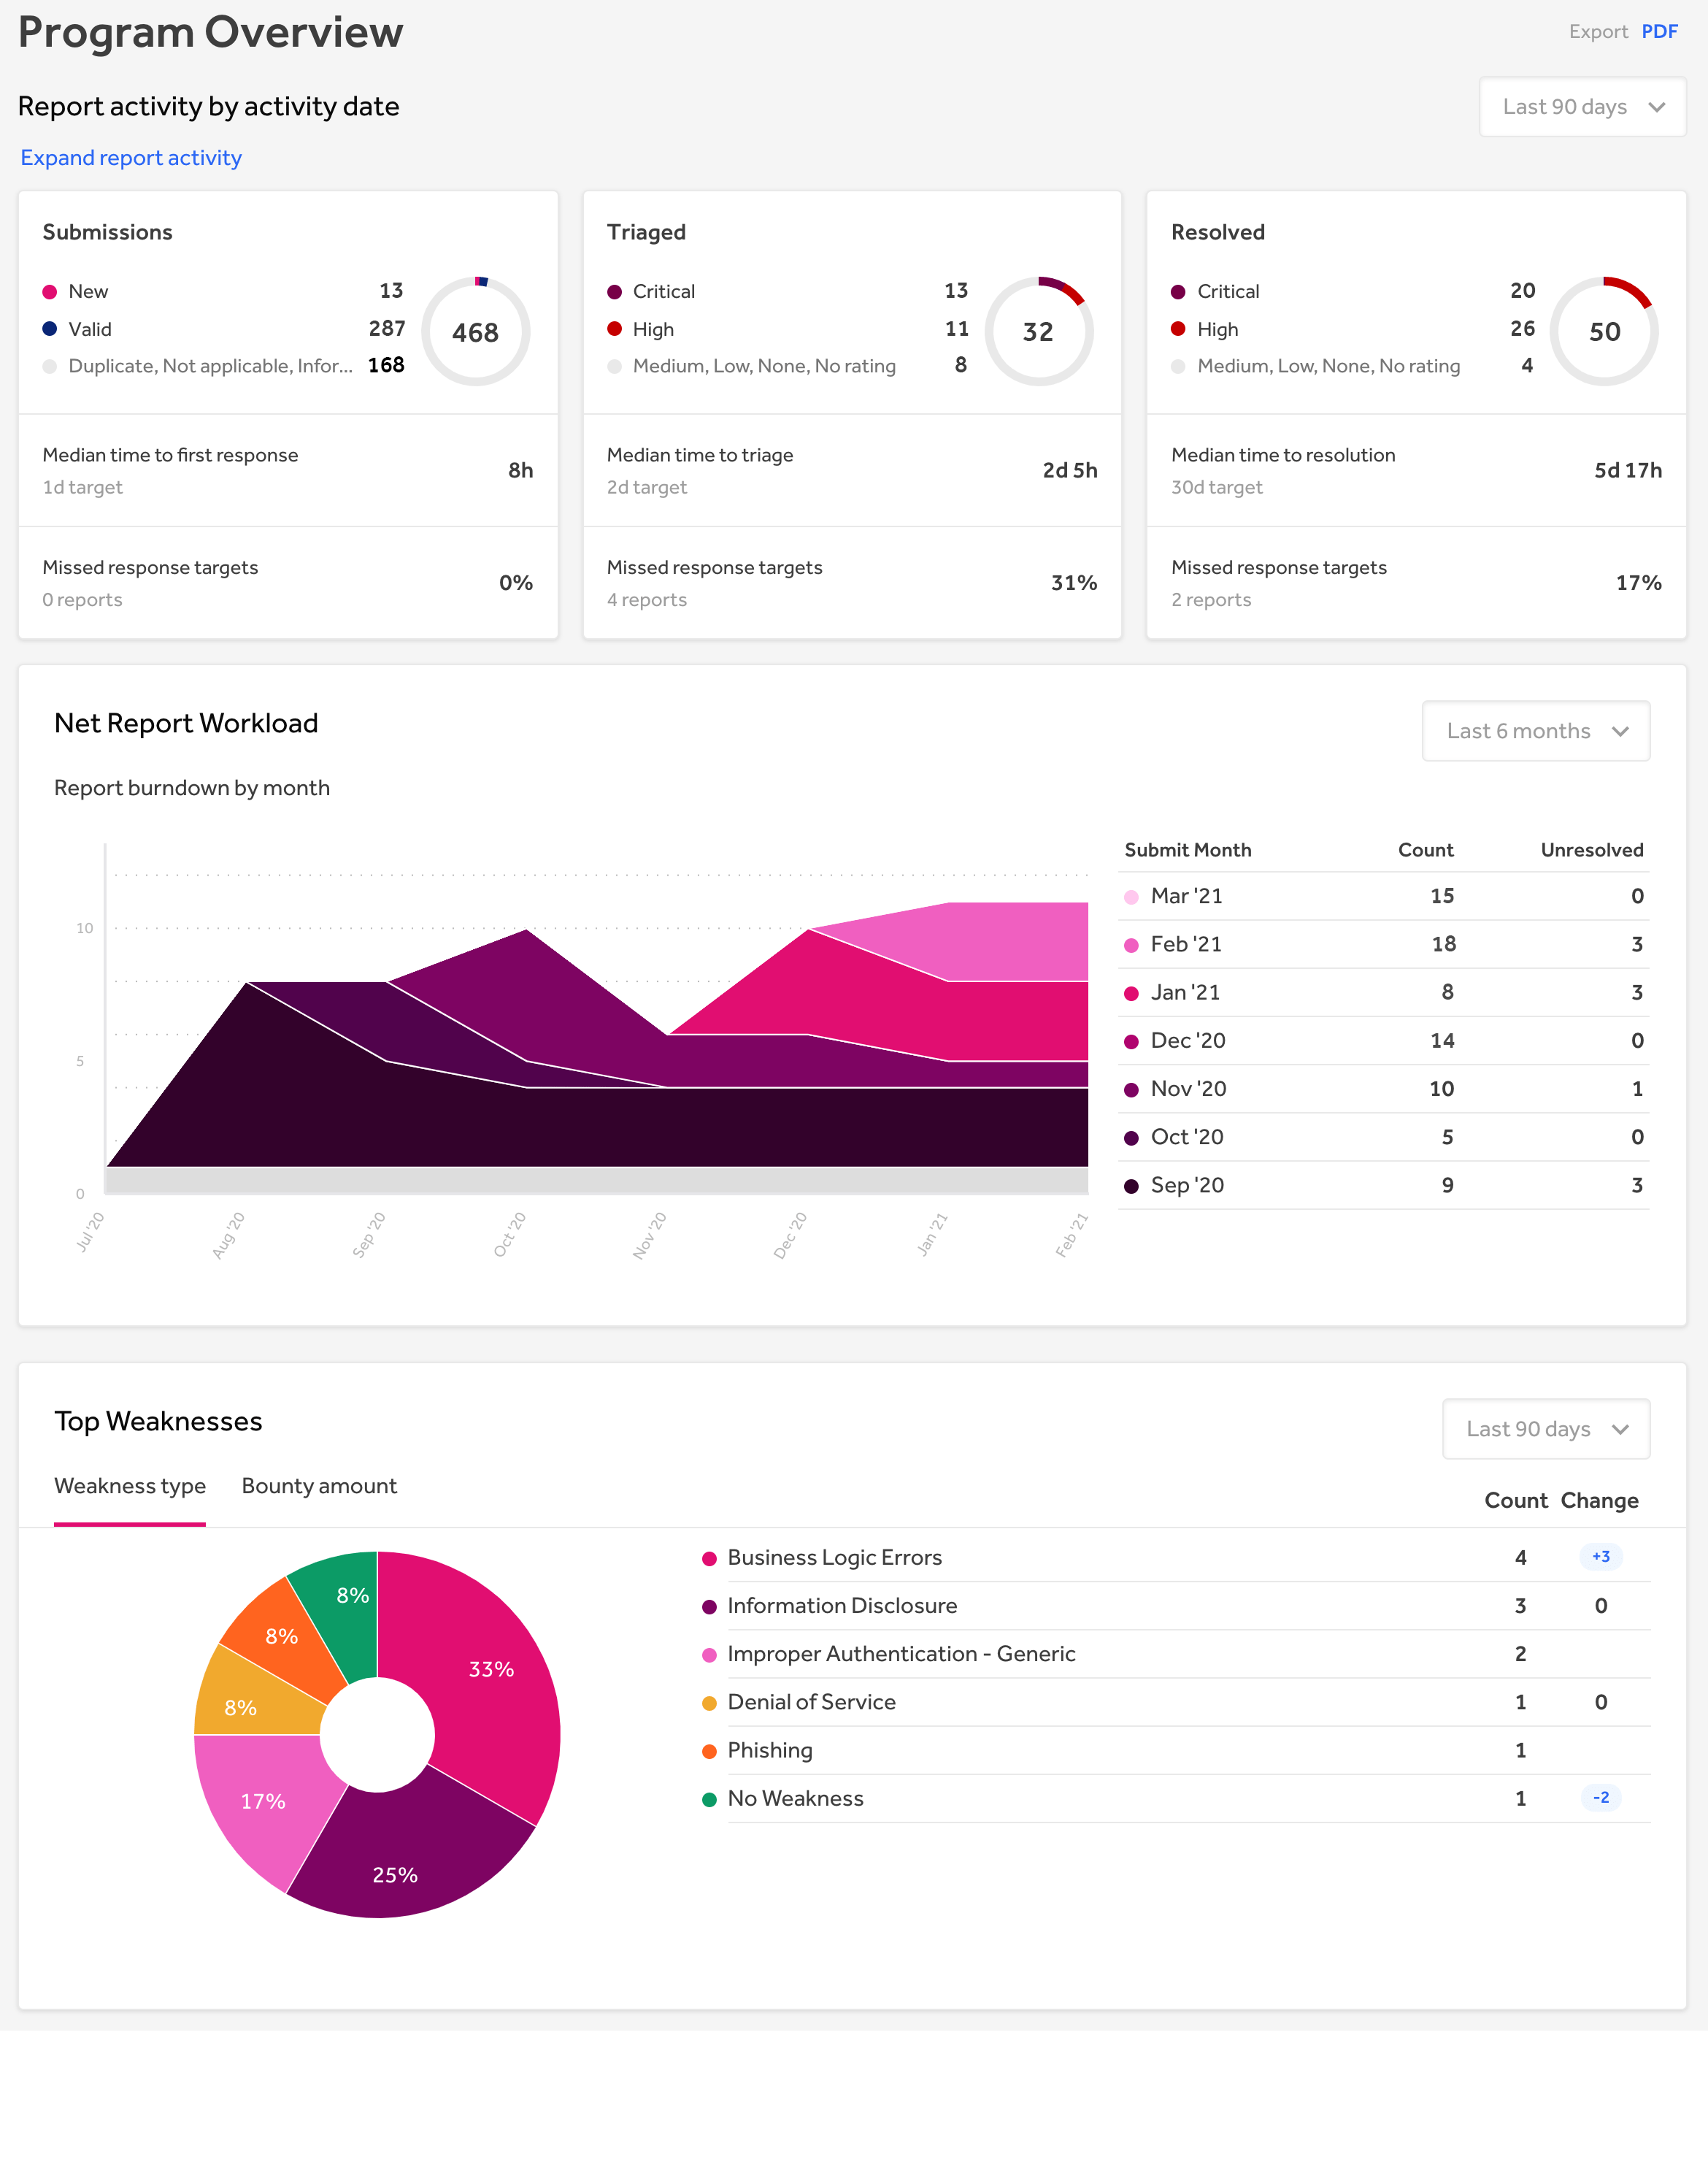
Task: Export the overview as PDF
Action: (1659, 31)
